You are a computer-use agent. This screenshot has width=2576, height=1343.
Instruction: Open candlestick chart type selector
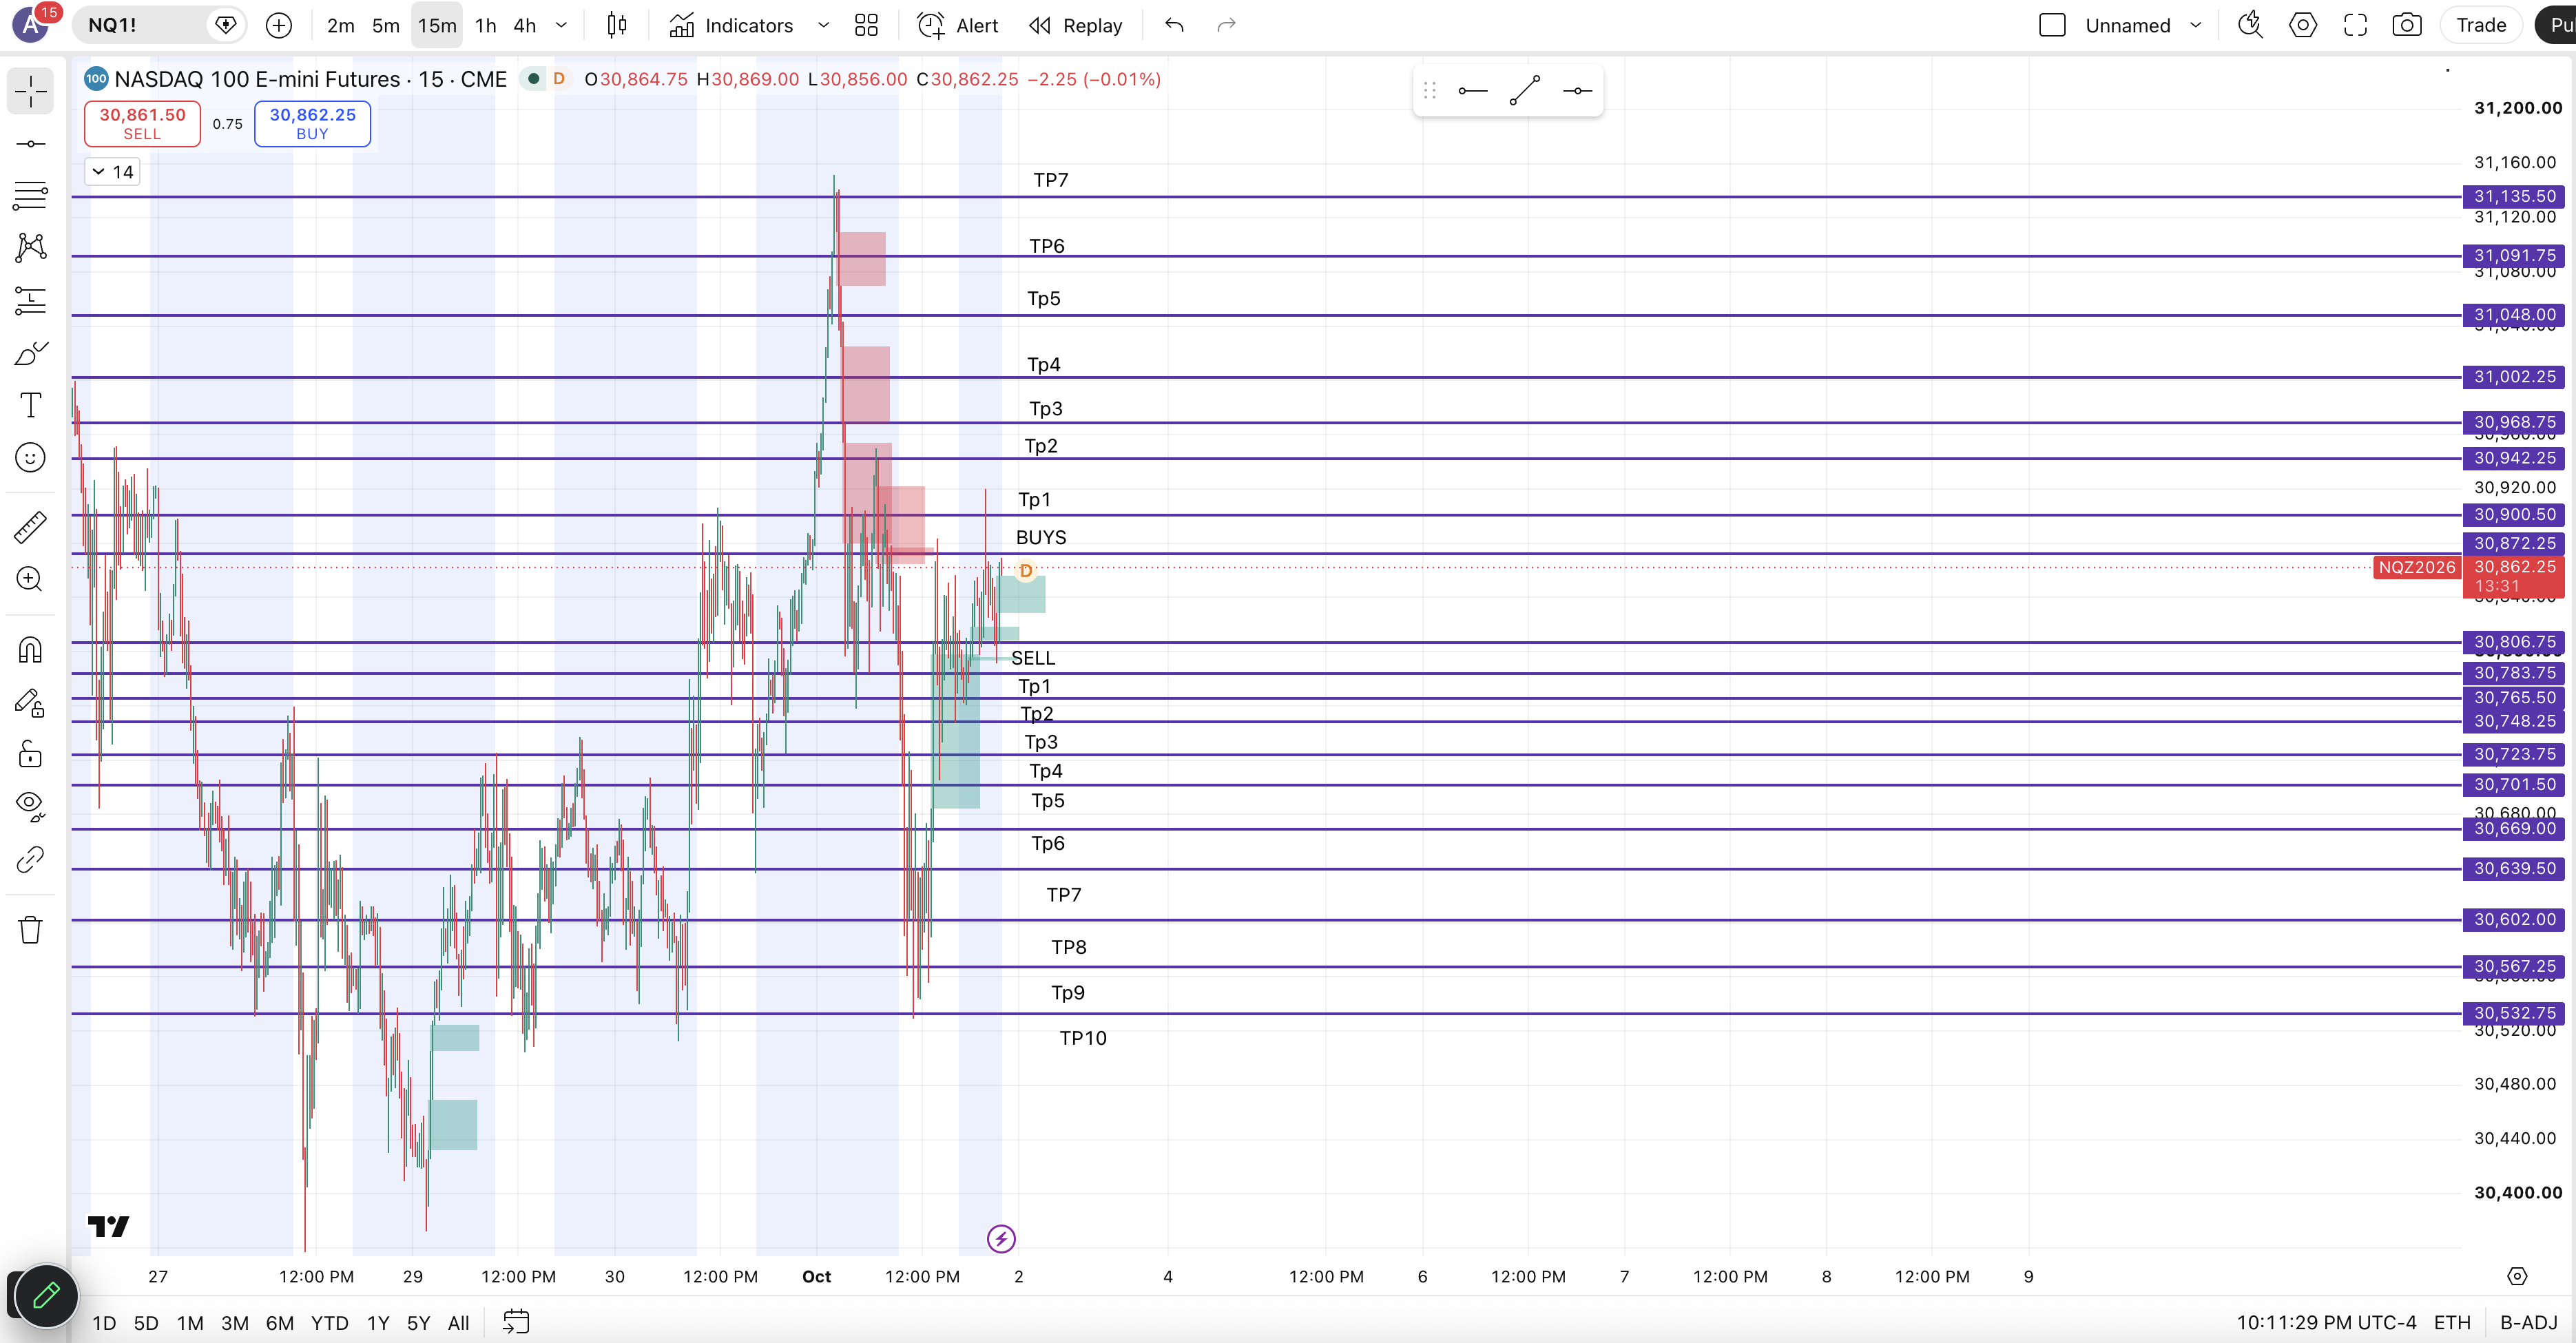click(x=617, y=25)
